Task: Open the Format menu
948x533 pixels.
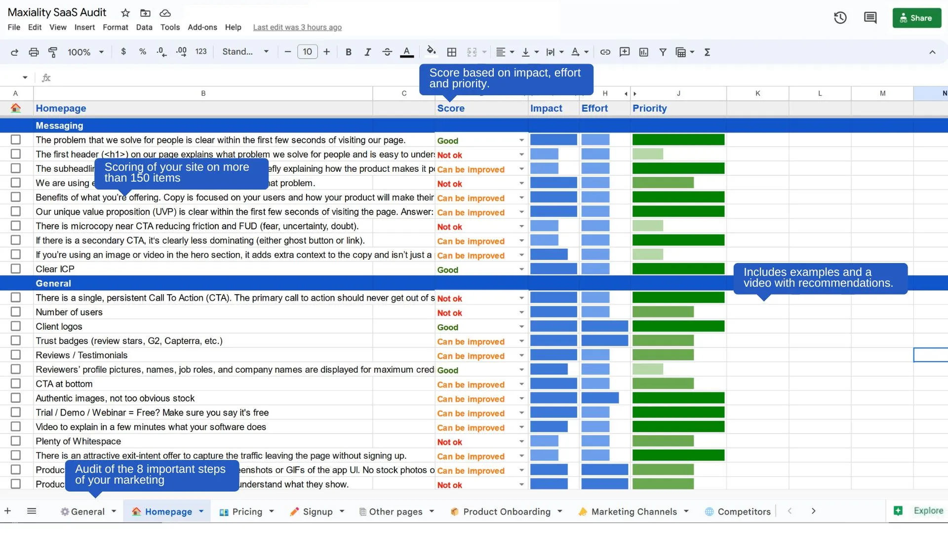Action: coord(115,27)
